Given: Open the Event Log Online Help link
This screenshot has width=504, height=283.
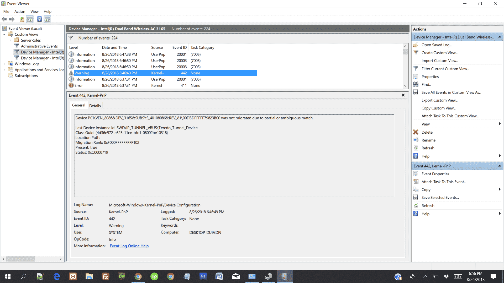Looking at the screenshot, I should 129,246.
